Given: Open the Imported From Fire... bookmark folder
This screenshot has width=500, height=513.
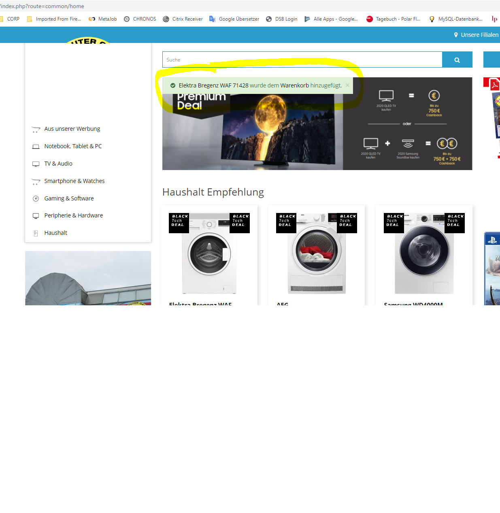Looking at the screenshot, I should (x=54, y=19).
